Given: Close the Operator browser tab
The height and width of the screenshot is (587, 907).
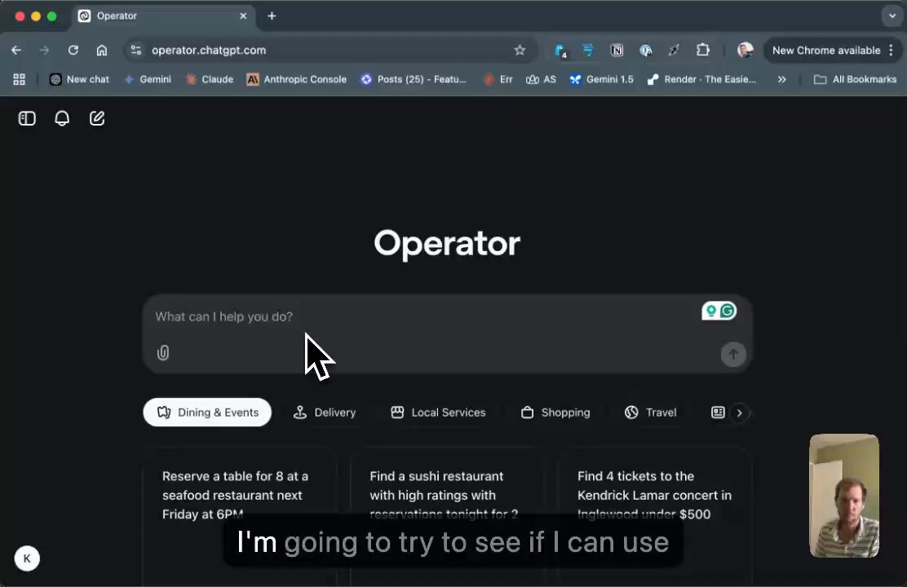Looking at the screenshot, I should (x=243, y=16).
